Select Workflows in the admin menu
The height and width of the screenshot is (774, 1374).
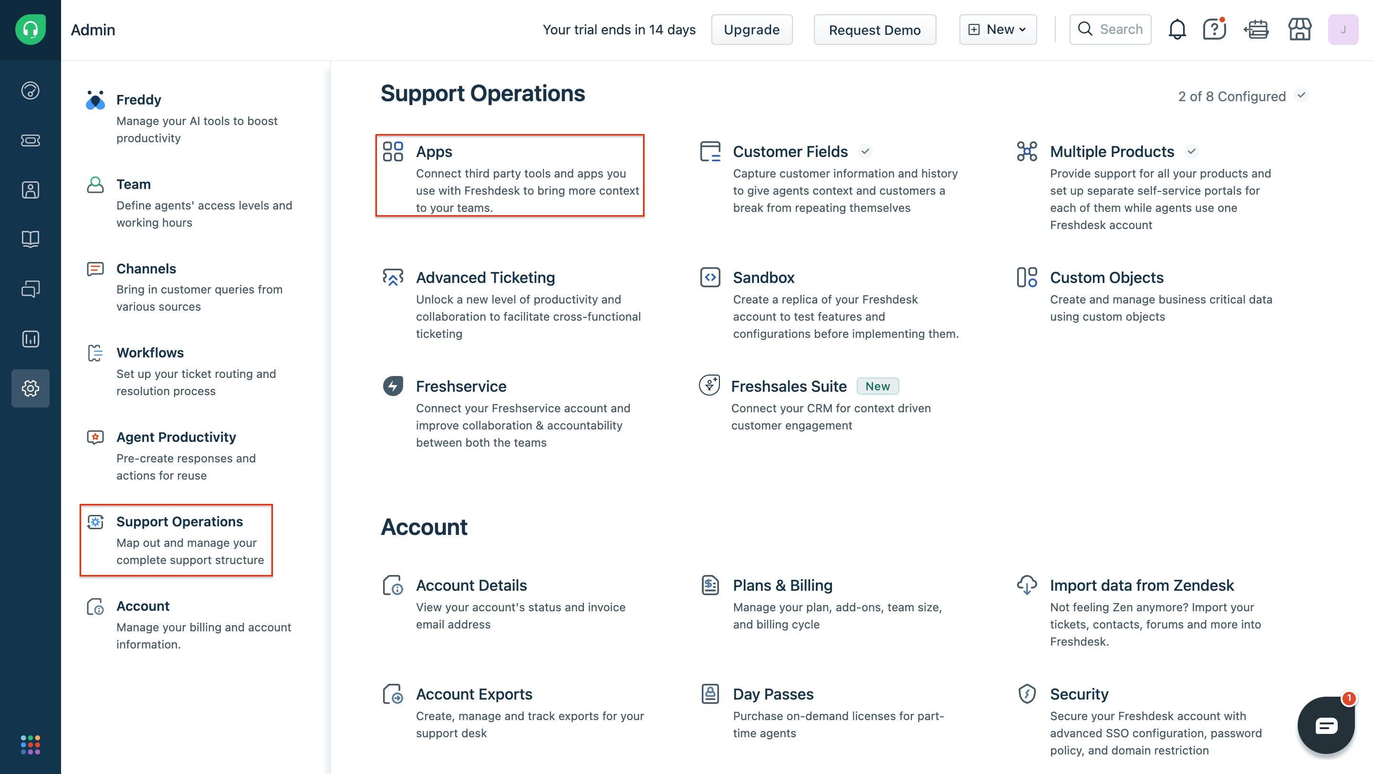pos(150,353)
